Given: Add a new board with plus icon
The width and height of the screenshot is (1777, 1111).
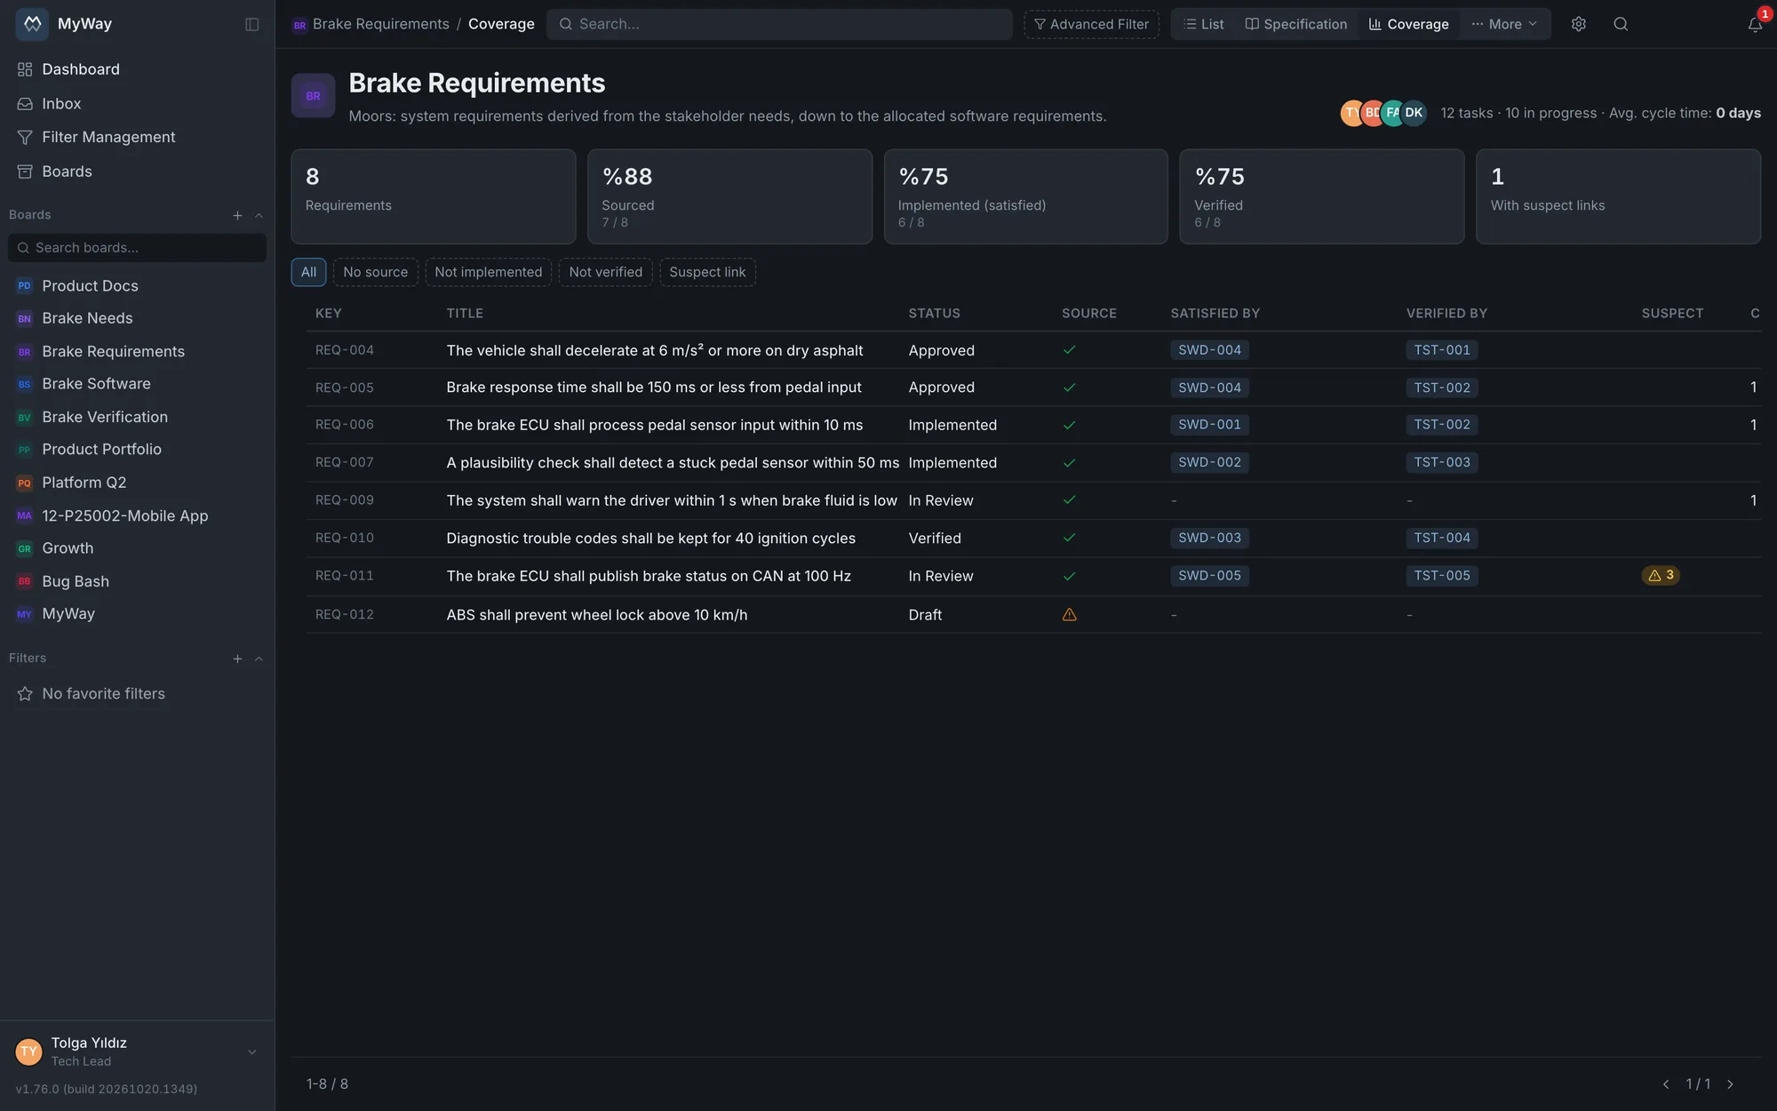Looking at the screenshot, I should pos(237,215).
